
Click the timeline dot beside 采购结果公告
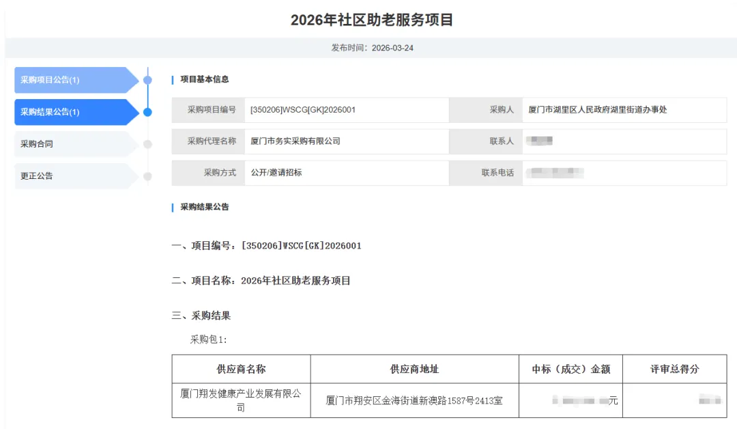tap(147, 111)
